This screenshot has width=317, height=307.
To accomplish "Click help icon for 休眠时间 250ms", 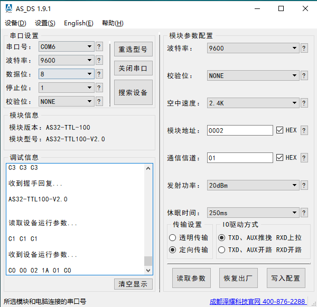I will click(x=304, y=213).
